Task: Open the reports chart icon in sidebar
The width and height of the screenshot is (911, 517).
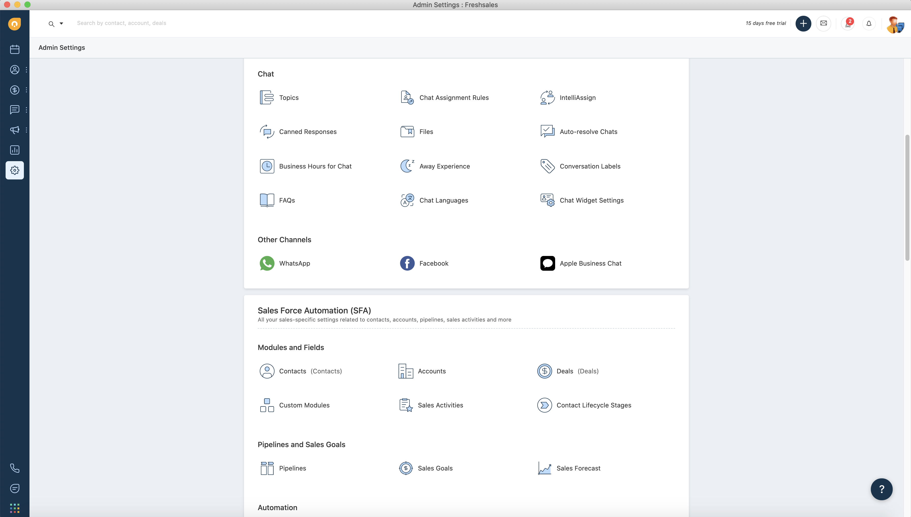Action: pos(14,150)
